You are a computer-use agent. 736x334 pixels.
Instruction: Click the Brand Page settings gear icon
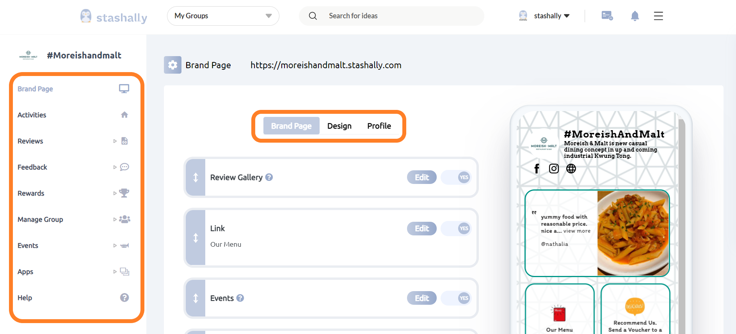(x=172, y=65)
